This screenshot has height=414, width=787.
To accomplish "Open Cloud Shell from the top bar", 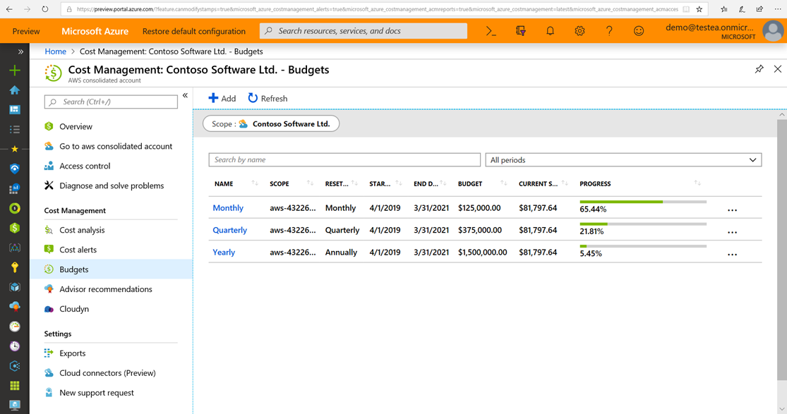I will [491, 31].
